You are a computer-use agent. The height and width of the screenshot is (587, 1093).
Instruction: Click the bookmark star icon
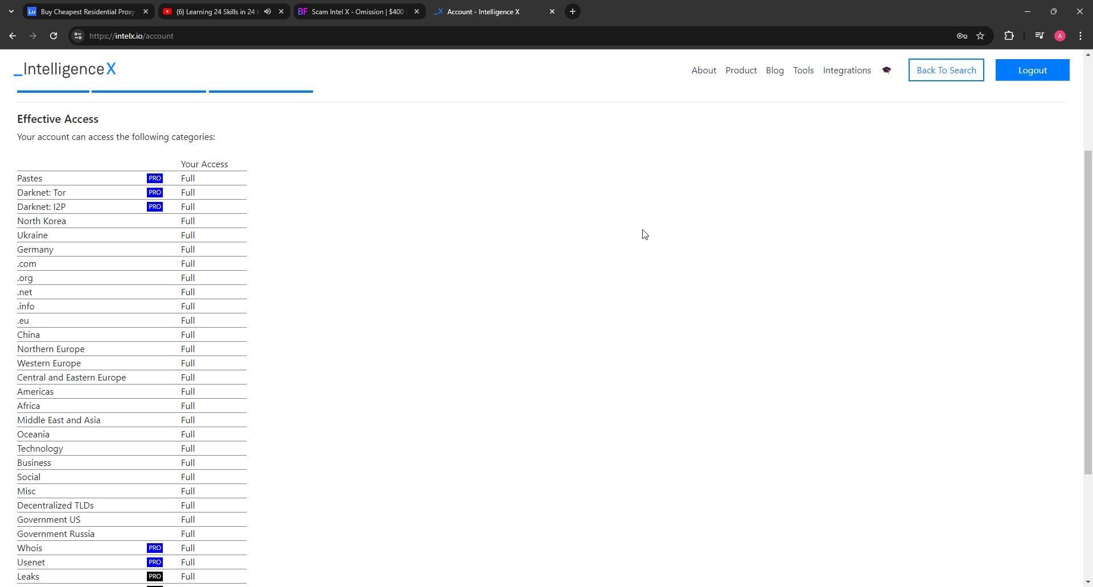(980, 36)
